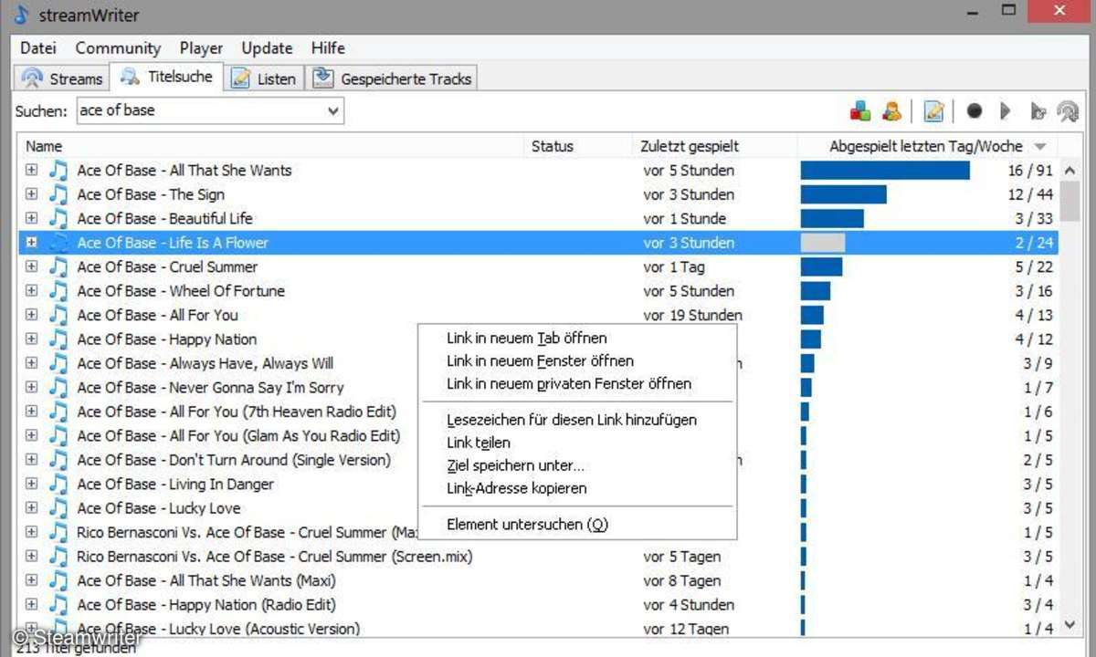Click the grey play triangle in the toolbar
This screenshot has width=1096, height=657.
(1005, 111)
